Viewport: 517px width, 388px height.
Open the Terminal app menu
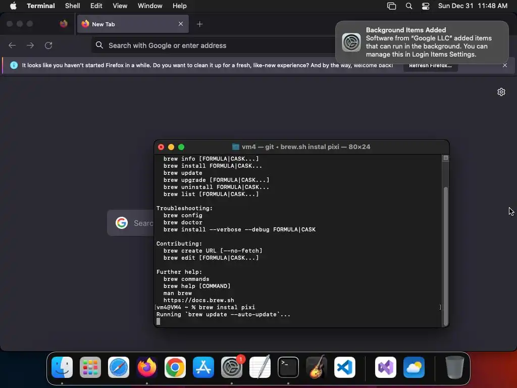(x=40, y=6)
